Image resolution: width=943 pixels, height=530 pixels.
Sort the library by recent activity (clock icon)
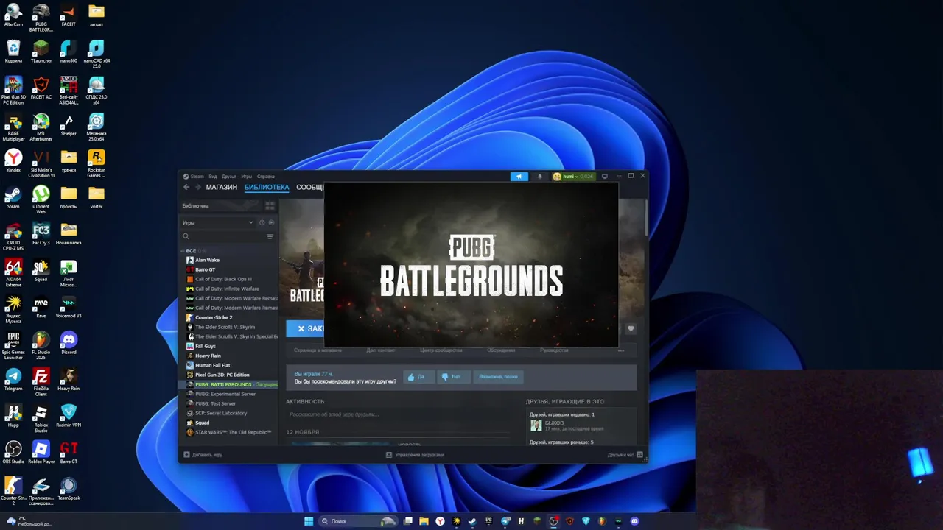pyautogui.click(x=262, y=222)
